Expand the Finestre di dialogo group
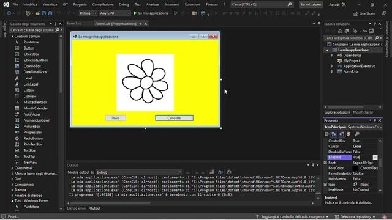Screen dimensions: 392x220 point(12,196)
